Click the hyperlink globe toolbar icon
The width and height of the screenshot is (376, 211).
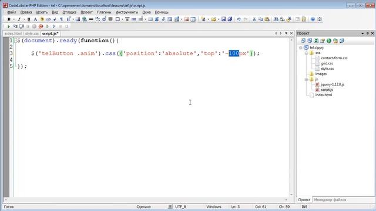(x=85, y=19)
